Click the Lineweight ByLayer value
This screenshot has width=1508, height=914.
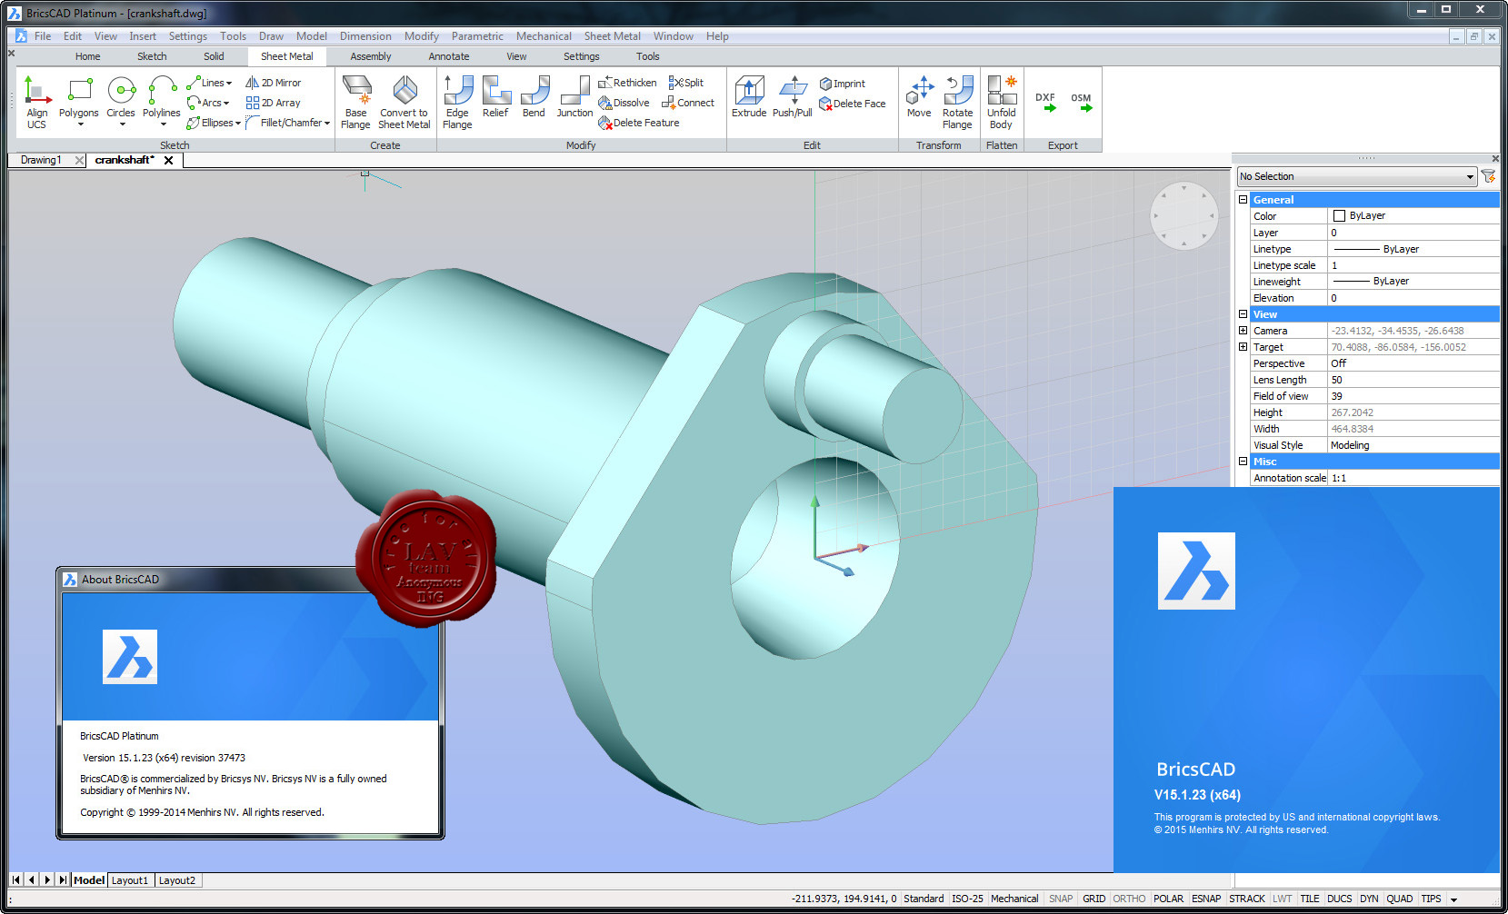[1413, 282]
